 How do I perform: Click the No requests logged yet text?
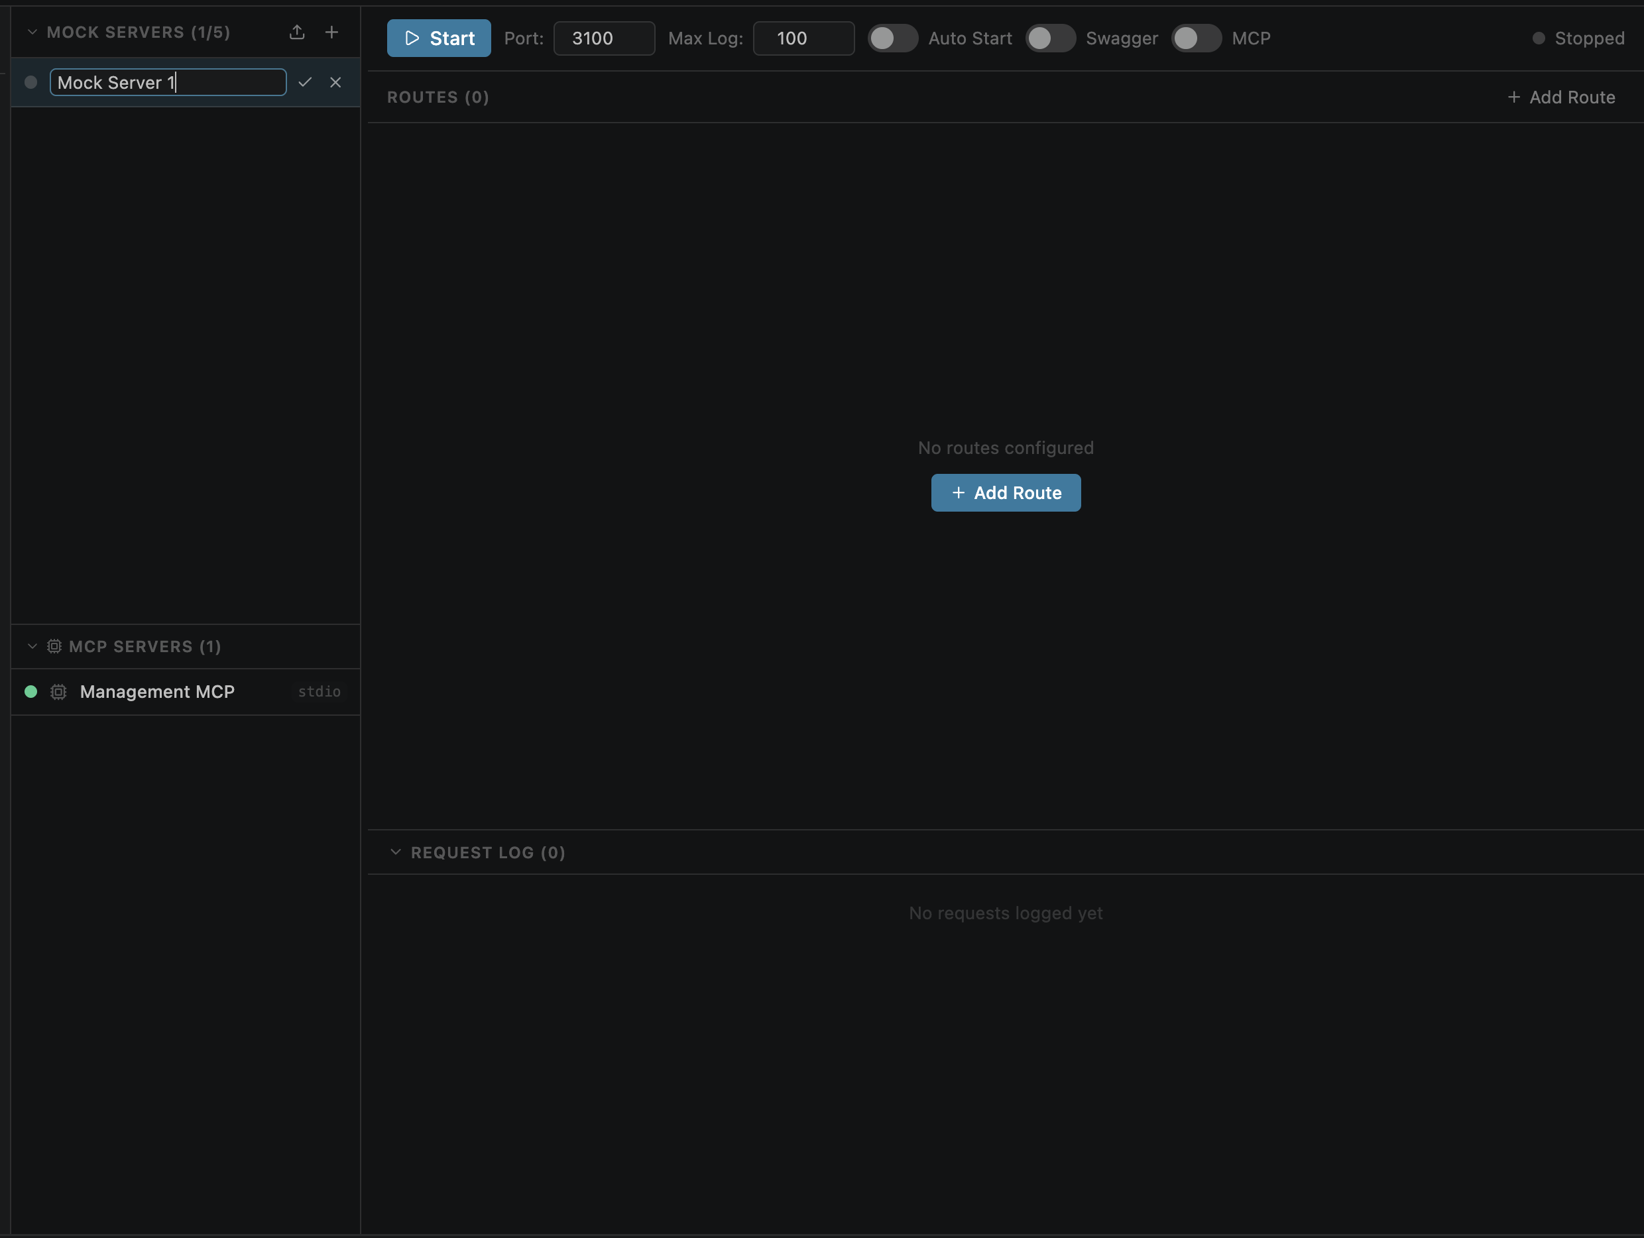pos(1006,913)
